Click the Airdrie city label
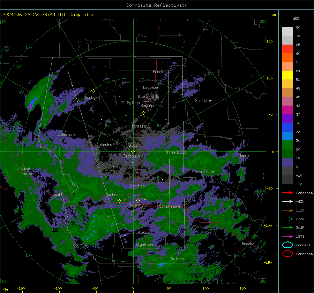The height and width of the screenshot is (293, 314). click(x=137, y=186)
